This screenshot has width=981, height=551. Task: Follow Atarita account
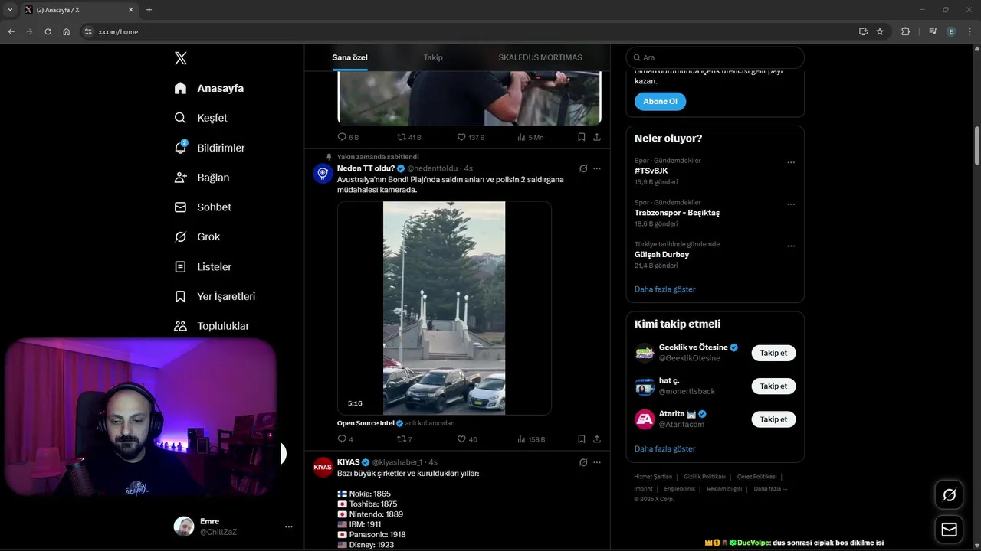pyautogui.click(x=773, y=419)
